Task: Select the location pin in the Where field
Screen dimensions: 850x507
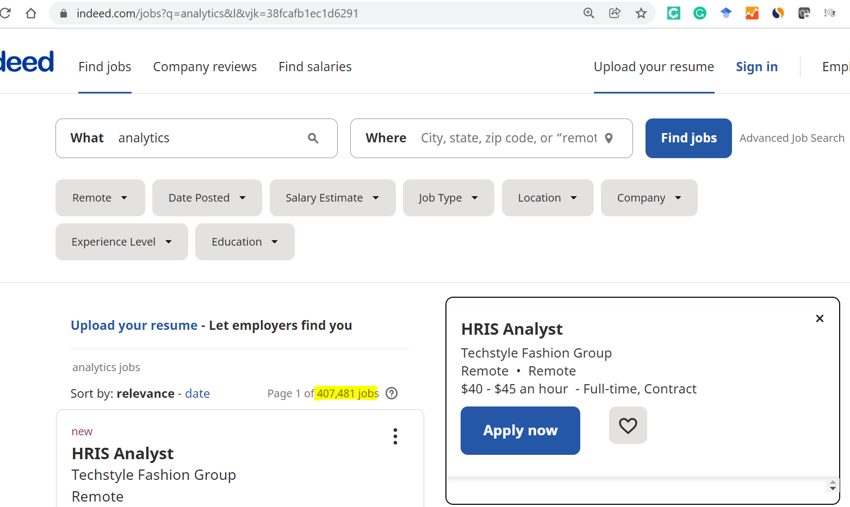Action: [x=609, y=138]
